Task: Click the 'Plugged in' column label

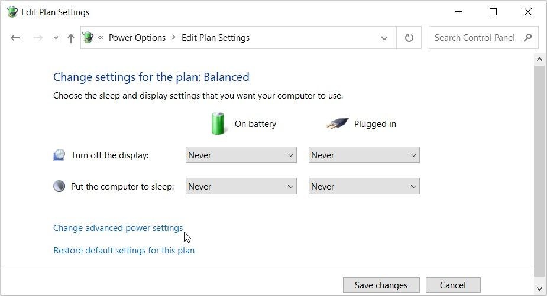Action: pos(375,123)
